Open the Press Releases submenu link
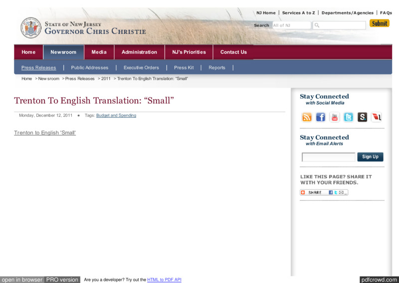399x283 pixels. [x=39, y=67]
